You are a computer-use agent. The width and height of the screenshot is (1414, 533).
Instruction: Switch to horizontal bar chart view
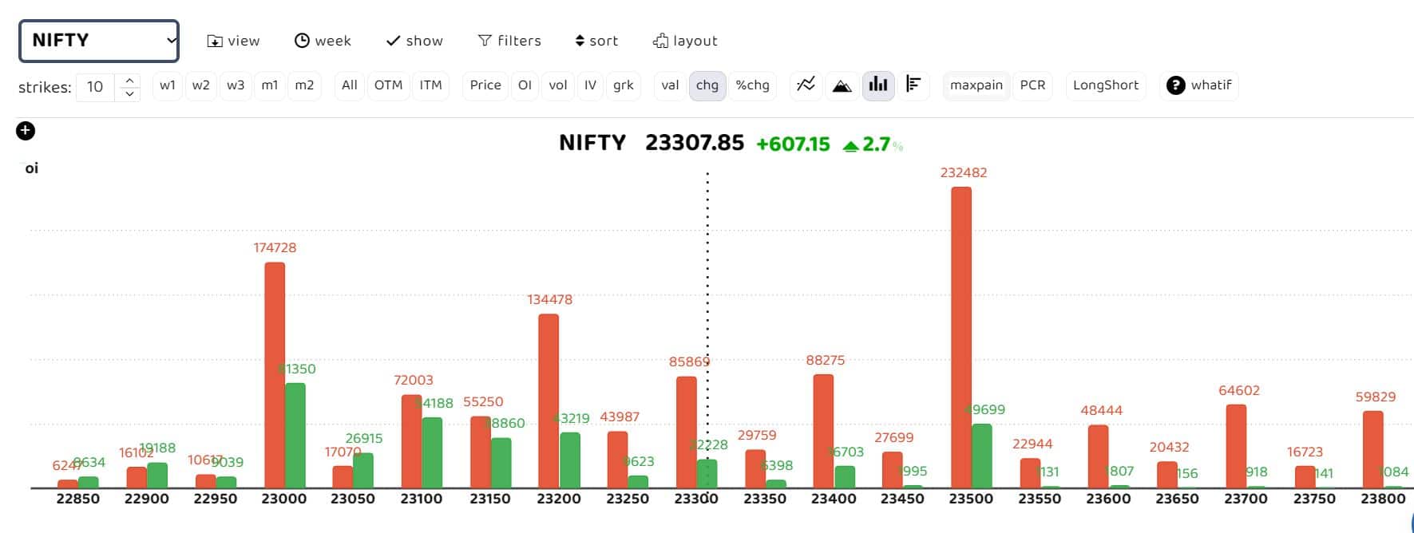pos(914,85)
